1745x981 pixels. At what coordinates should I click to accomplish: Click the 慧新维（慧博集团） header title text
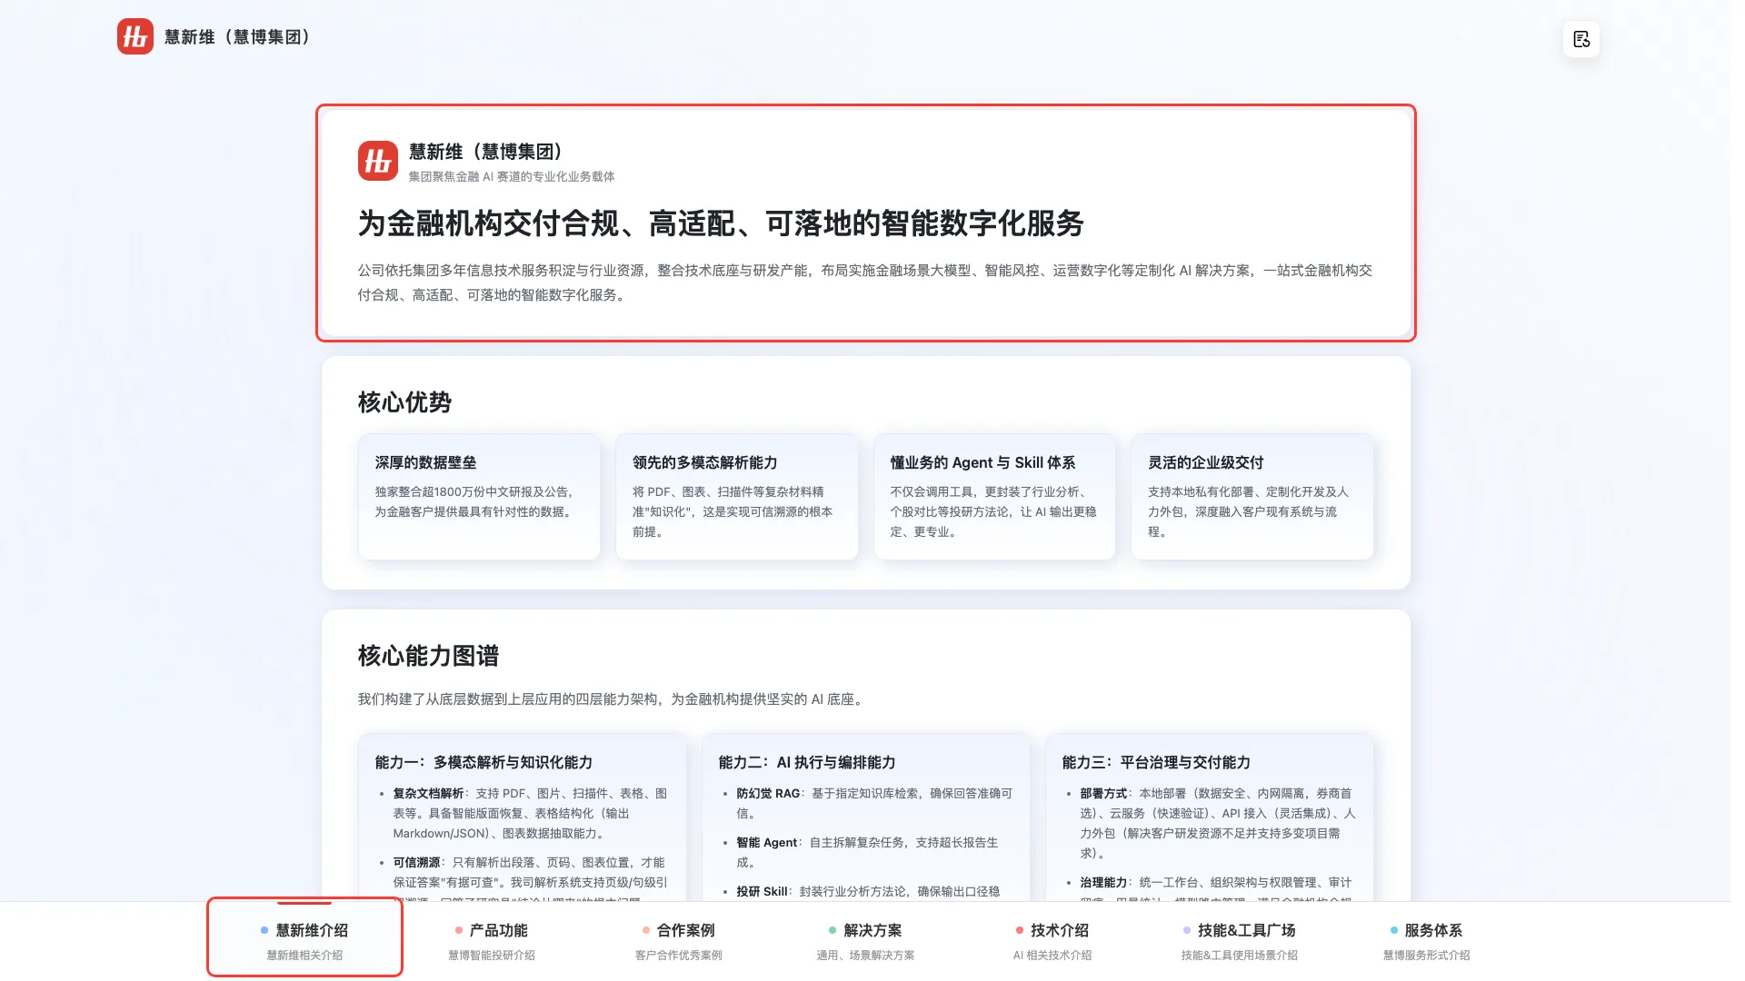237,37
